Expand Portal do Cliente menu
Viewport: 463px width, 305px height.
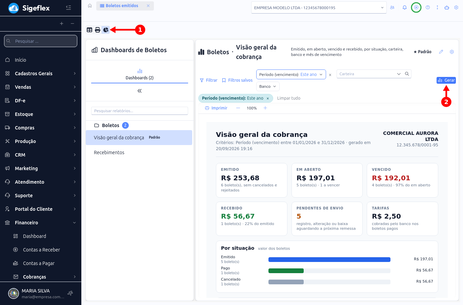[41, 209]
